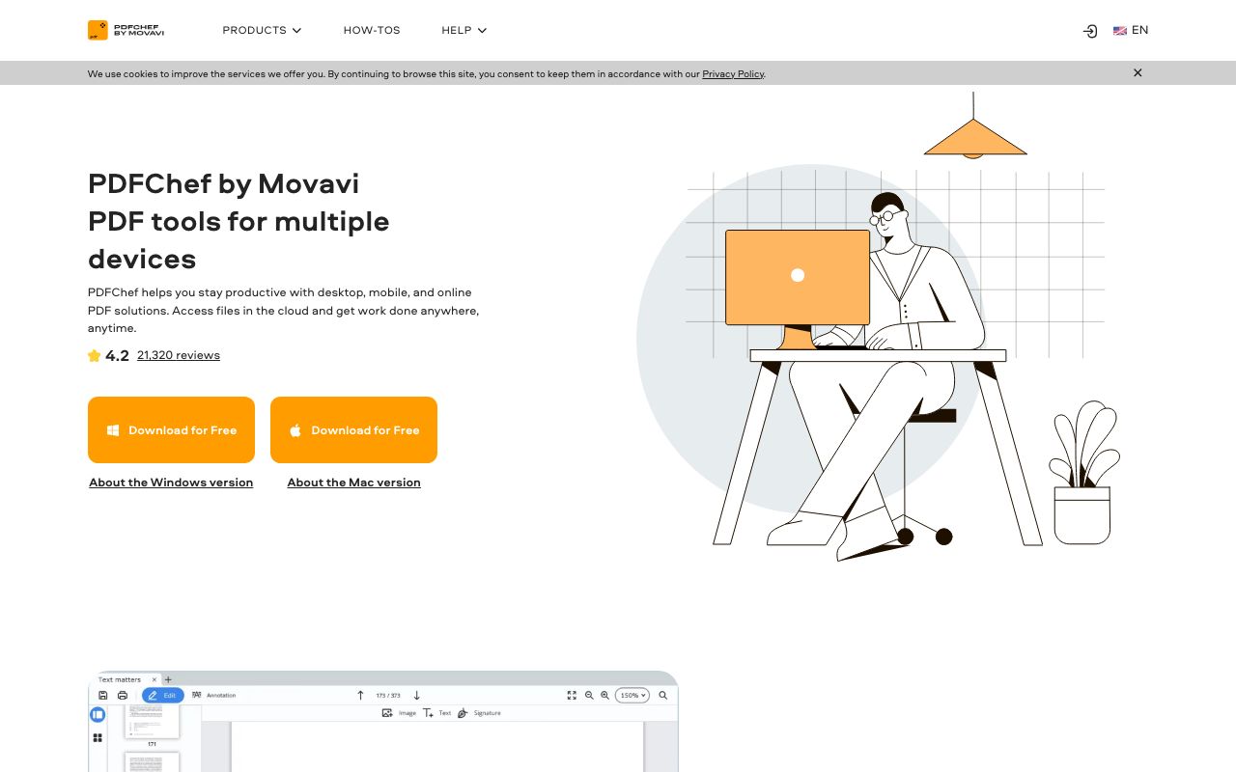Open About the Windows version link
Viewport: 1236px width, 772px height.
(x=171, y=482)
